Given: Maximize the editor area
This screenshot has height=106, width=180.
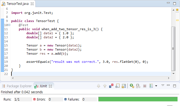Looking at the screenshot, I should click(175, 4).
